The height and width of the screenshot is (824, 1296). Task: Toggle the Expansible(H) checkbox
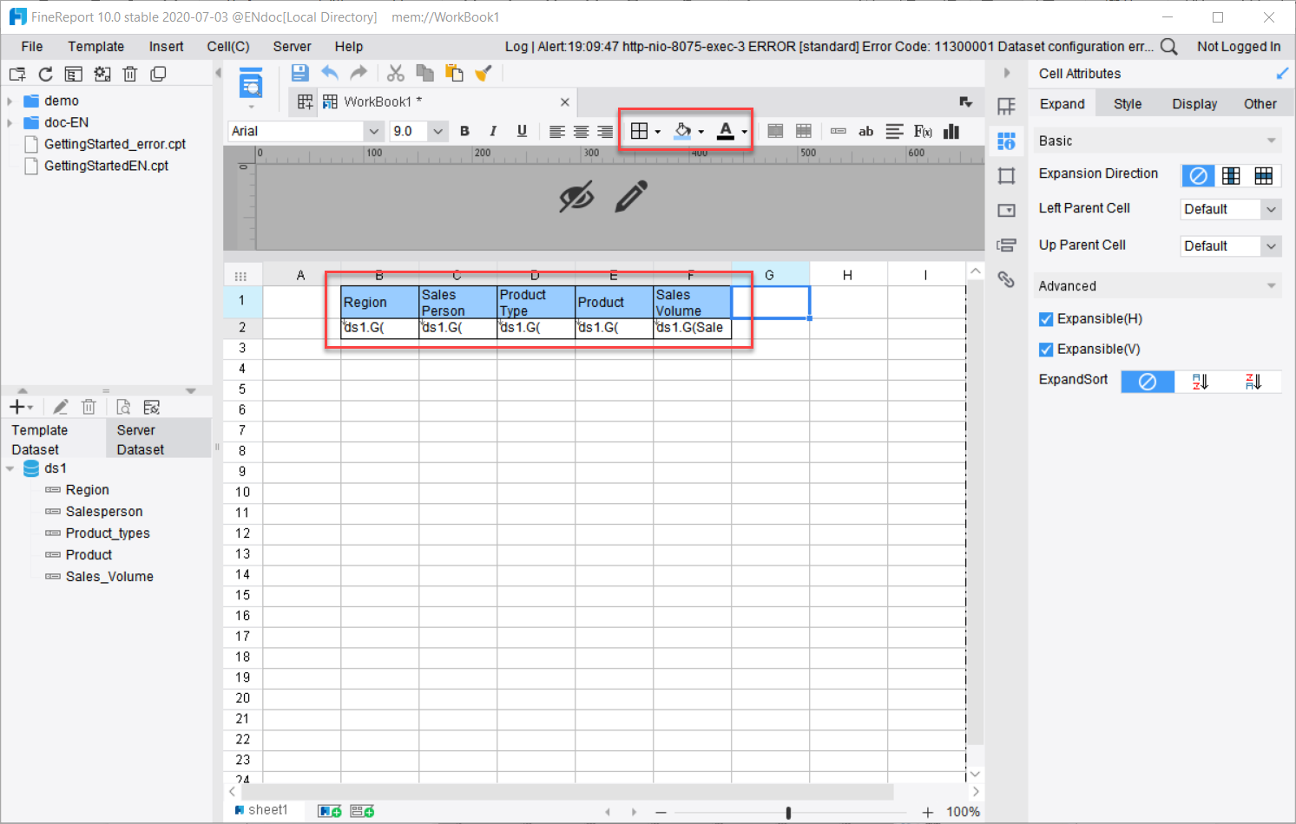(x=1046, y=319)
